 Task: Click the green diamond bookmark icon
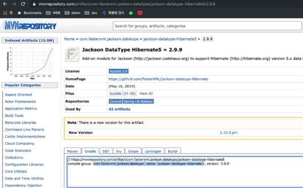pos(131,13)
